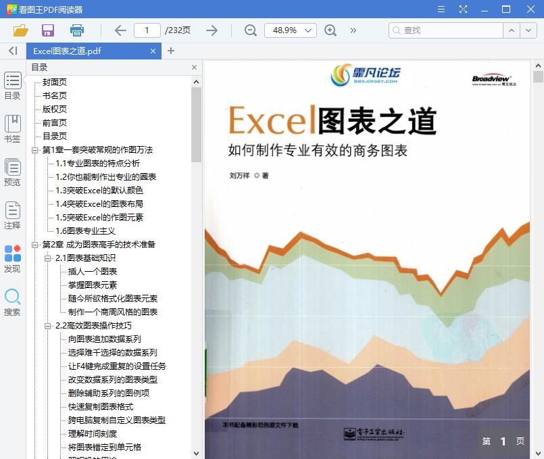Show more toolbar tools via double chevron
544x459 pixels.
pyautogui.click(x=353, y=30)
